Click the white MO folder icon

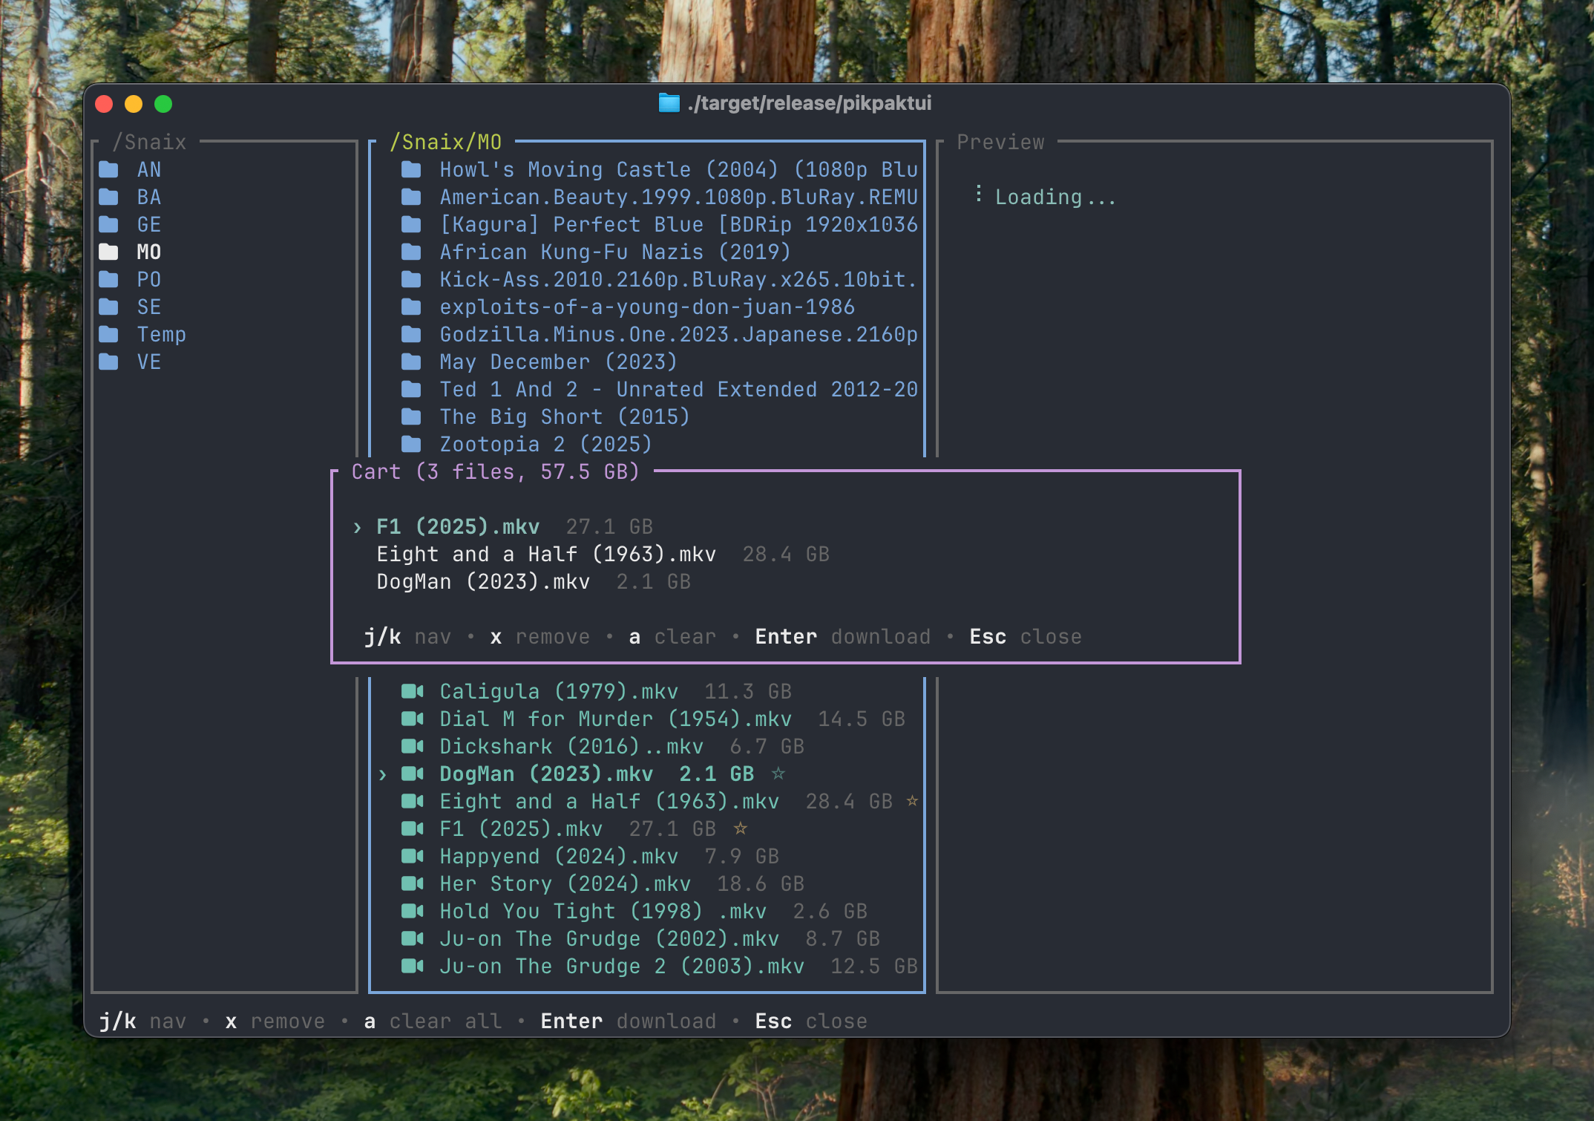109,252
